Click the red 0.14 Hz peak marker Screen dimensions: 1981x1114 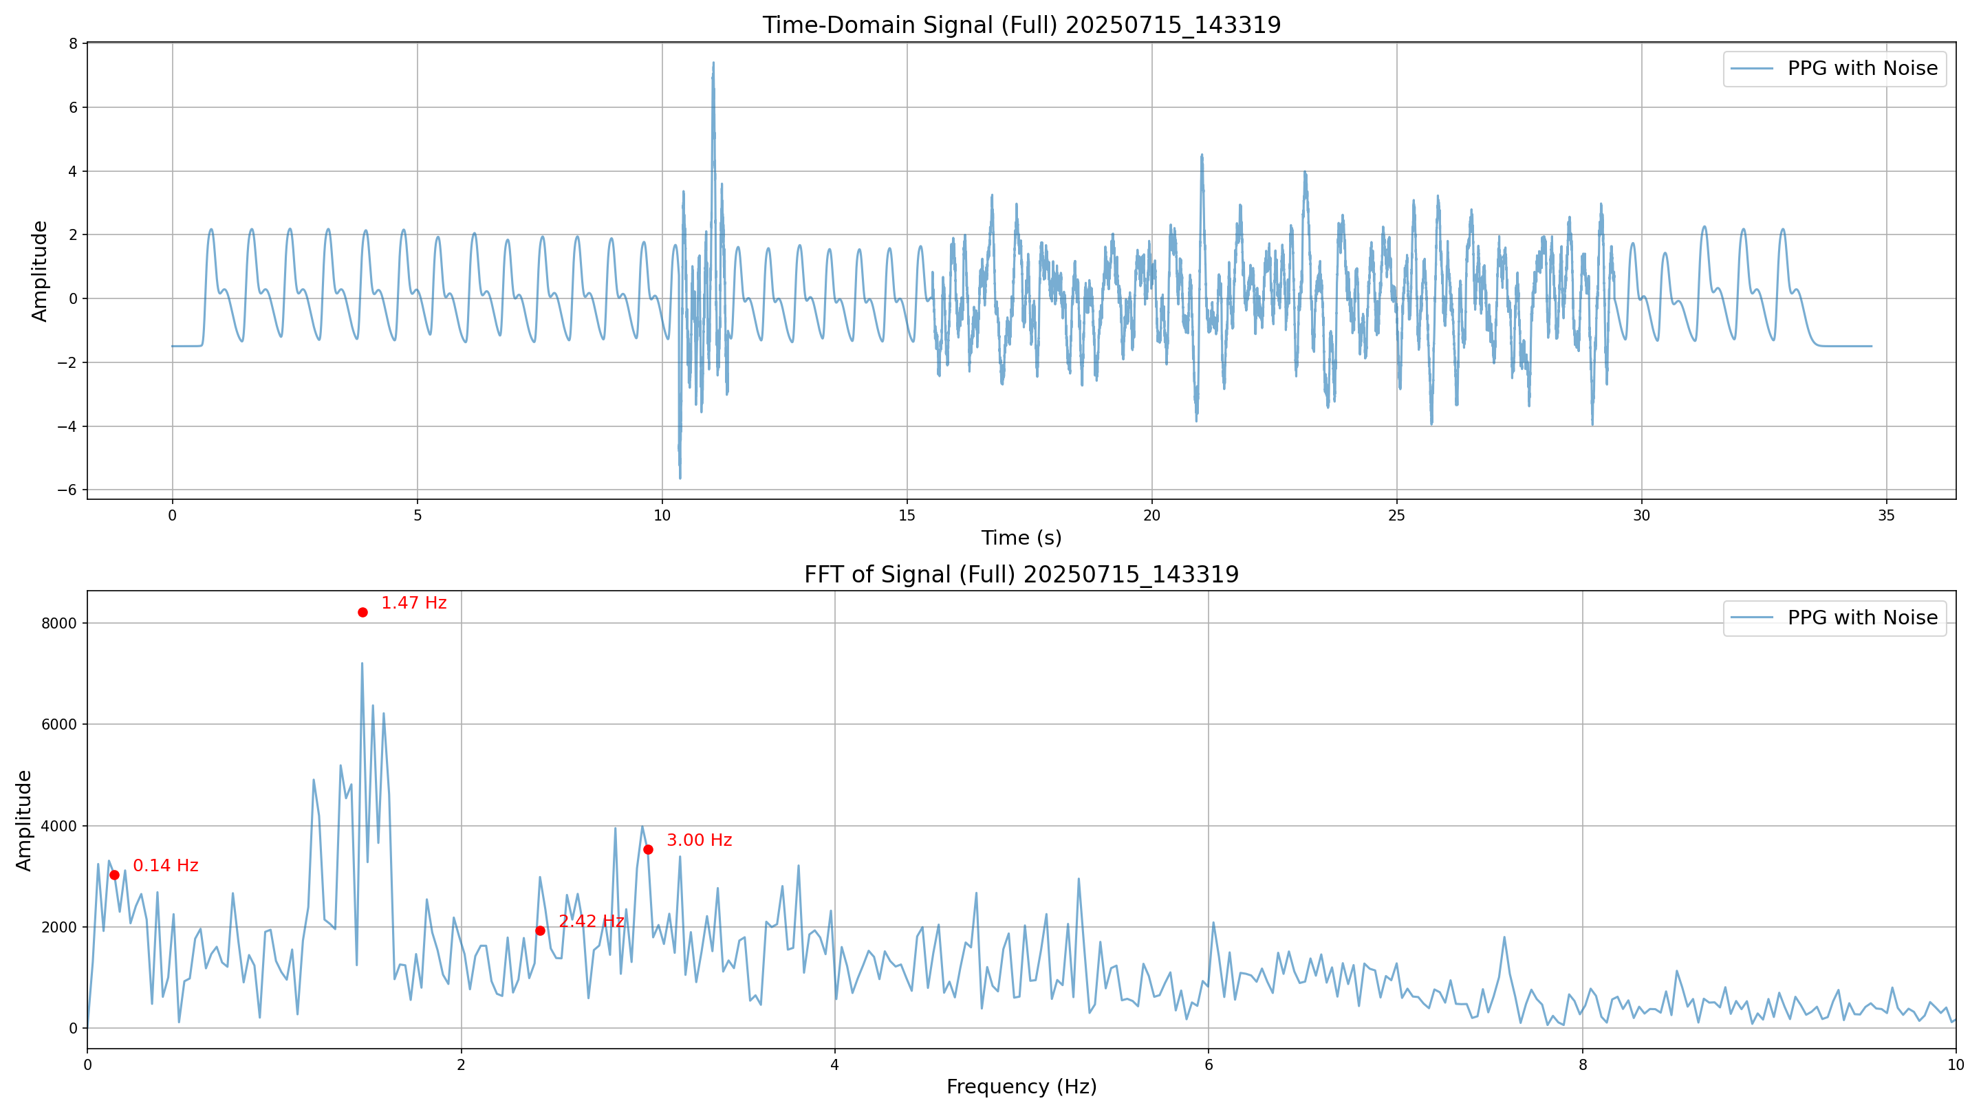click(x=115, y=875)
